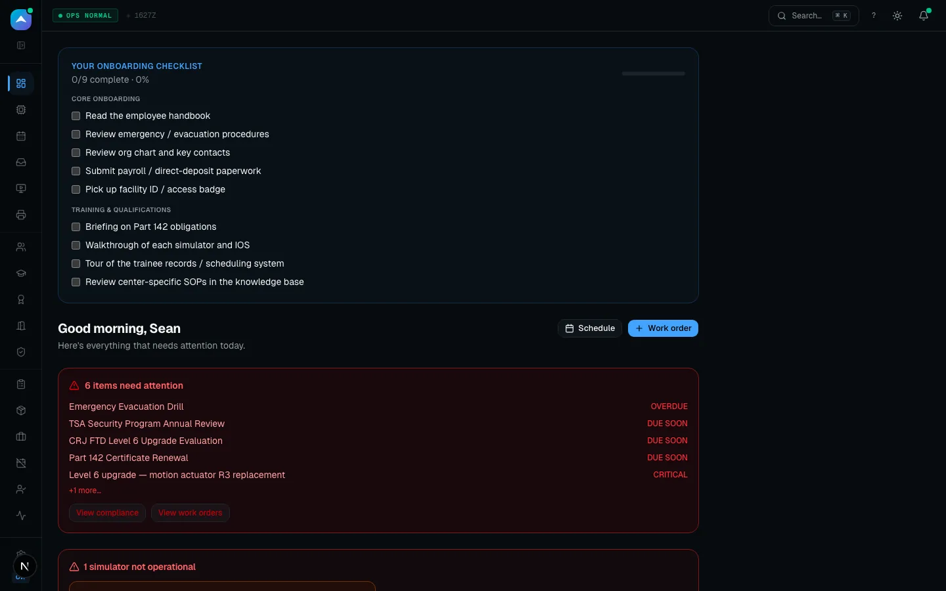Check 'Read the employee handbook'

coord(76,116)
